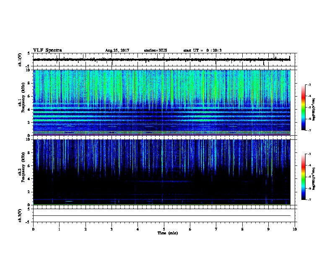Viewport: 332px width, 257px height.
Task: Click the flat ch.3 voltage trace line
Action: [162, 216]
